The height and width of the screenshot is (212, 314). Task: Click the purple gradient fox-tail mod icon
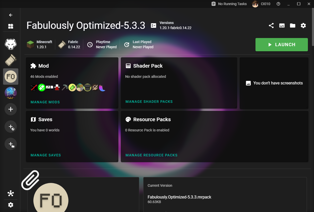point(103,88)
